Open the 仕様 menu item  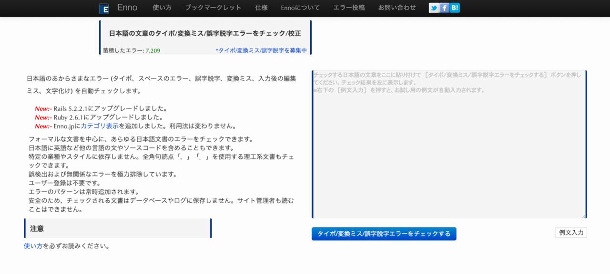(261, 8)
